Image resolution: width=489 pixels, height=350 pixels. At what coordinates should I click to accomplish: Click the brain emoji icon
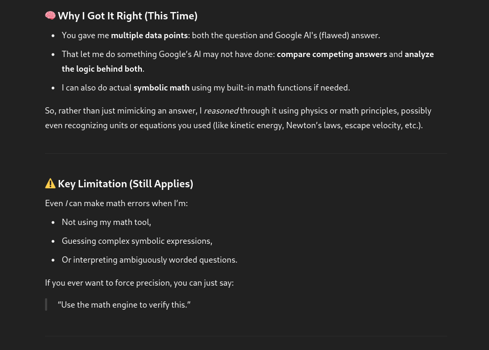pyautogui.click(x=50, y=16)
